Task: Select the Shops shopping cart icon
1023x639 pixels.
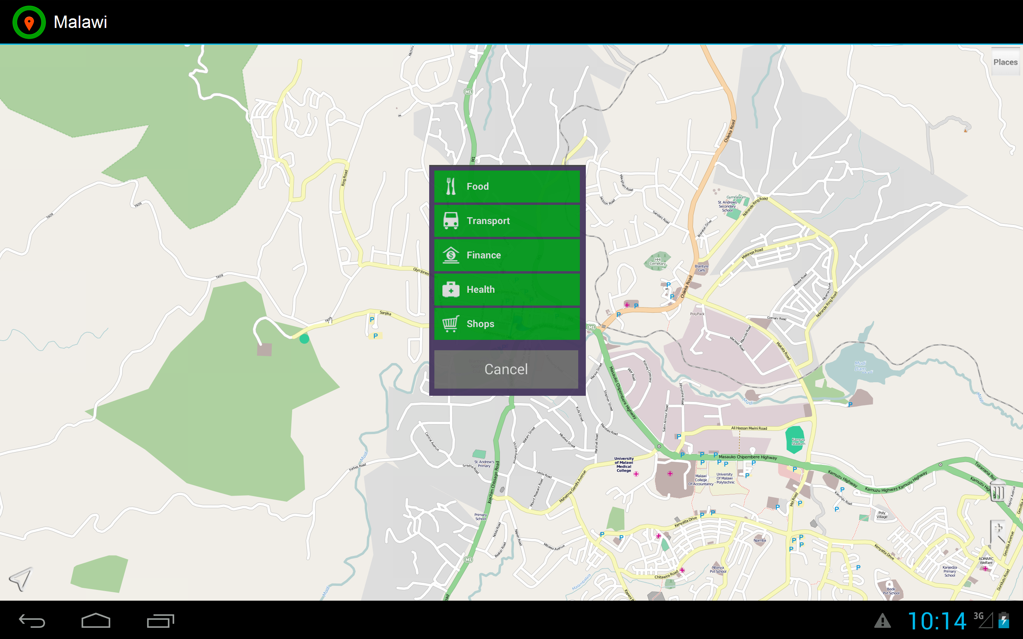Action: coord(451,323)
